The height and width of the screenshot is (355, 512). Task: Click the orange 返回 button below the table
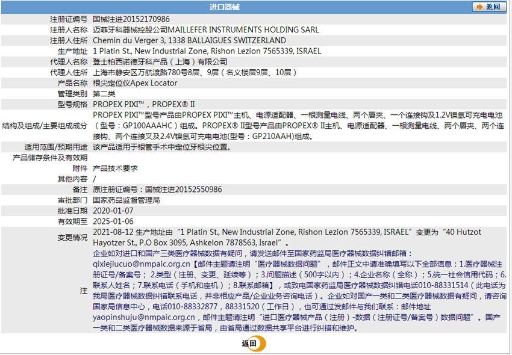point(254,343)
